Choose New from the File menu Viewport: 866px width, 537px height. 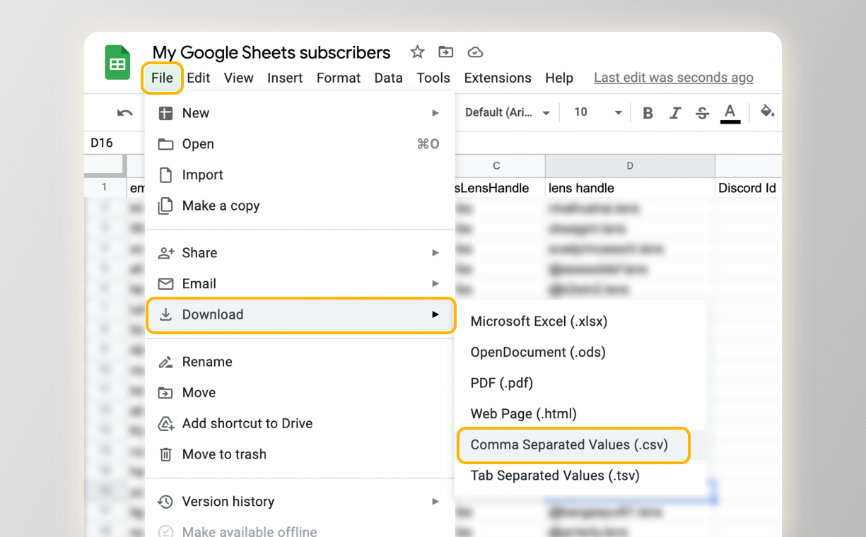coord(300,113)
